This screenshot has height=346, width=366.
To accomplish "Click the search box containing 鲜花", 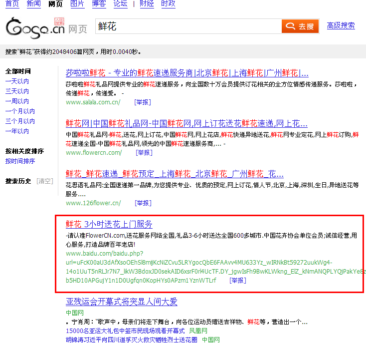I will (x=187, y=26).
